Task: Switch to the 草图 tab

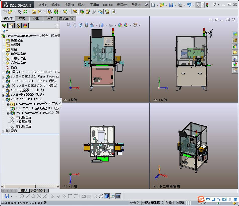Action: point(36,18)
